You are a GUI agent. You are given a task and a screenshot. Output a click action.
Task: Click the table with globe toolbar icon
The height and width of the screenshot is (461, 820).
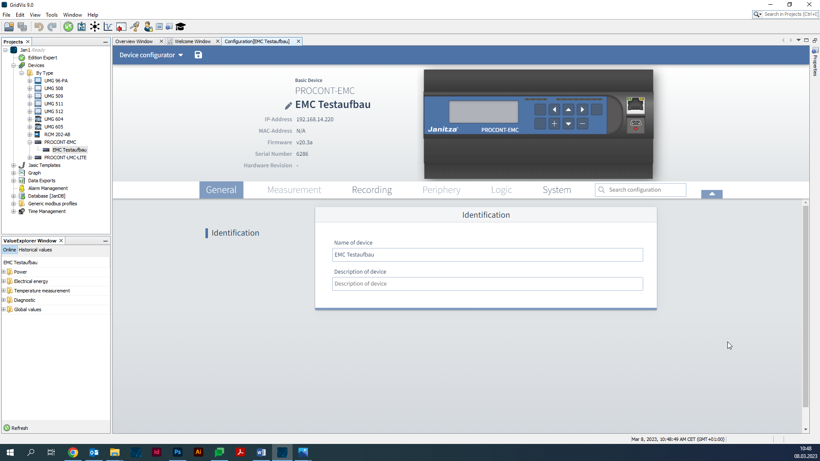(170, 26)
